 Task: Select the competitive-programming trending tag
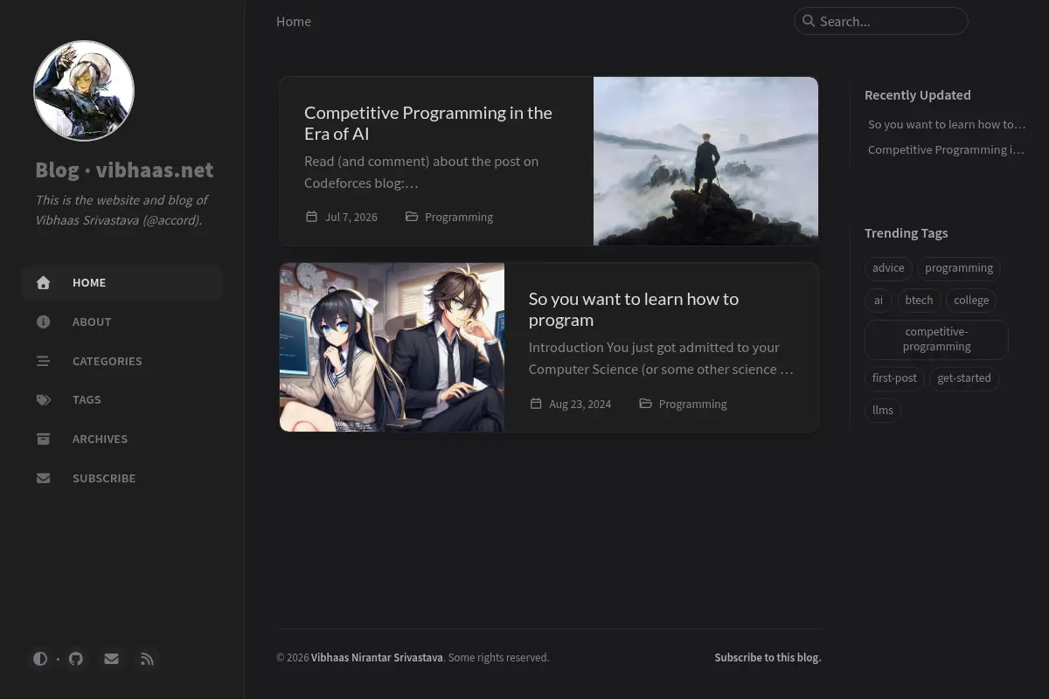936,339
